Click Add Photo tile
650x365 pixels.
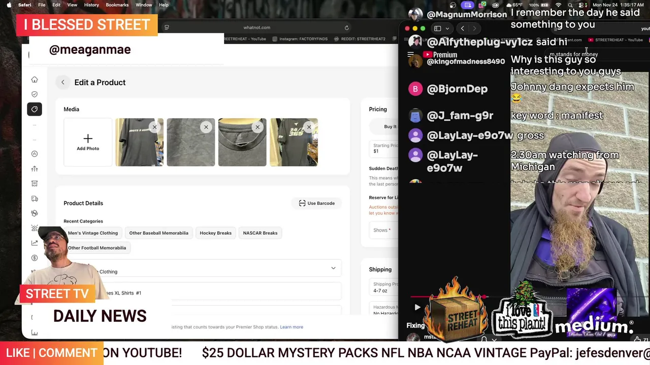88,142
